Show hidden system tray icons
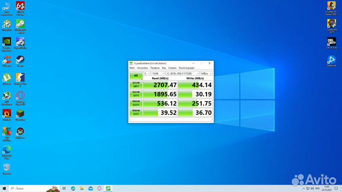Viewport: 342px width, 192px height. (x=304, y=189)
